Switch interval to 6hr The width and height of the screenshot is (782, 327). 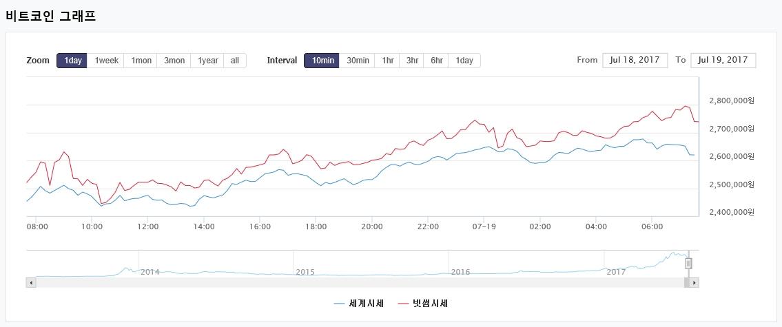pyautogui.click(x=436, y=61)
